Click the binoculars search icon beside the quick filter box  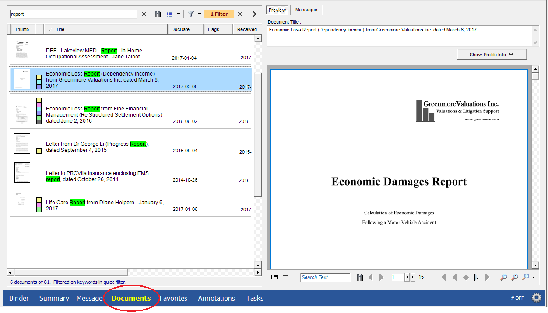pyautogui.click(x=158, y=14)
